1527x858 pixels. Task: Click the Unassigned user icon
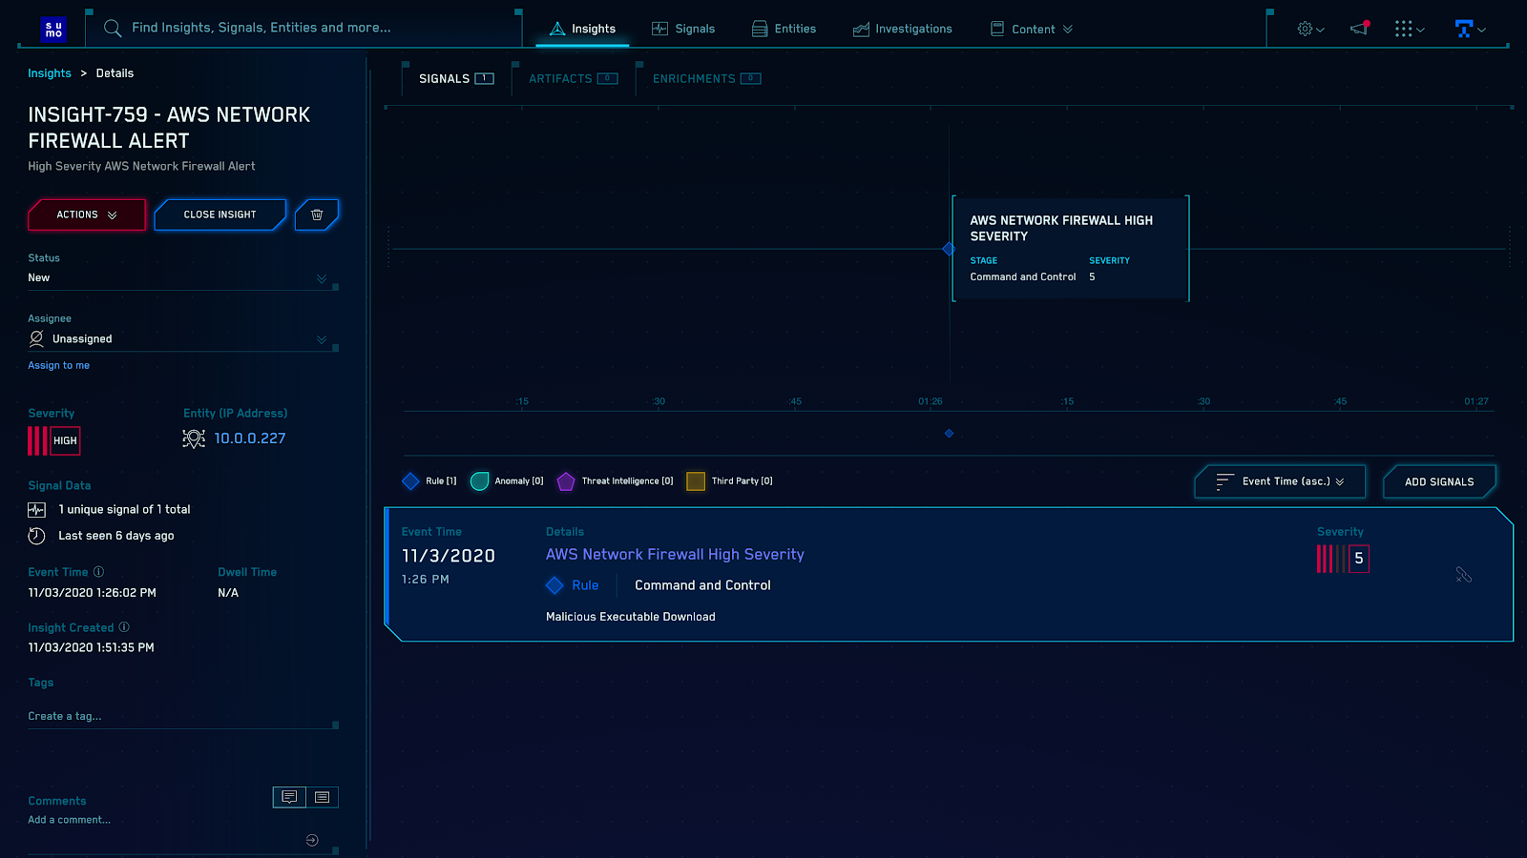click(x=36, y=338)
